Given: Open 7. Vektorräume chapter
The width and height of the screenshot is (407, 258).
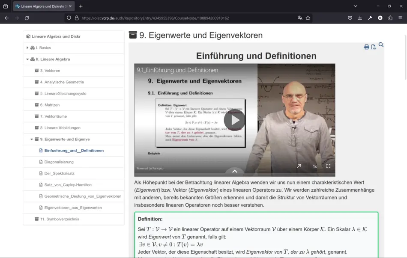Looking at the screenshot, I should (x=53, y=116).
